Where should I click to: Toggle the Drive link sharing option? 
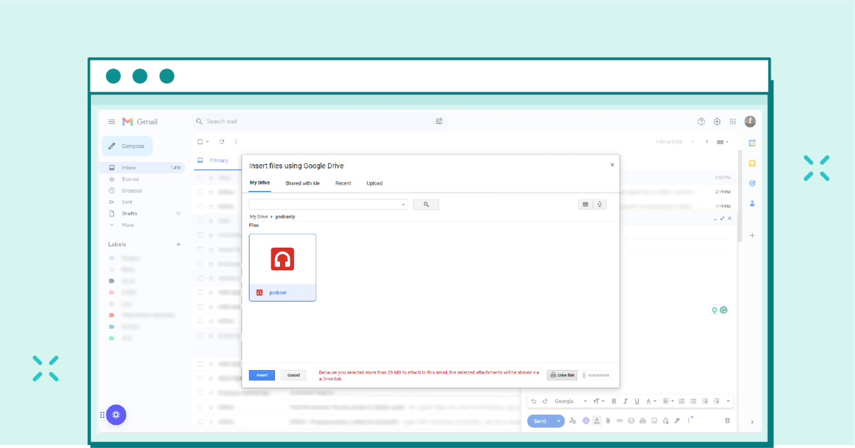(x=562, y=375)
